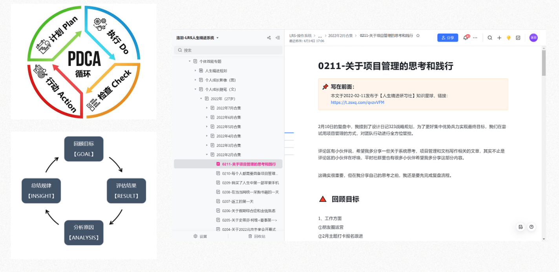This screenshot has height=272, width=559.
Task: Click the document vertical scrollbar thumb
Action: (544, 63)
